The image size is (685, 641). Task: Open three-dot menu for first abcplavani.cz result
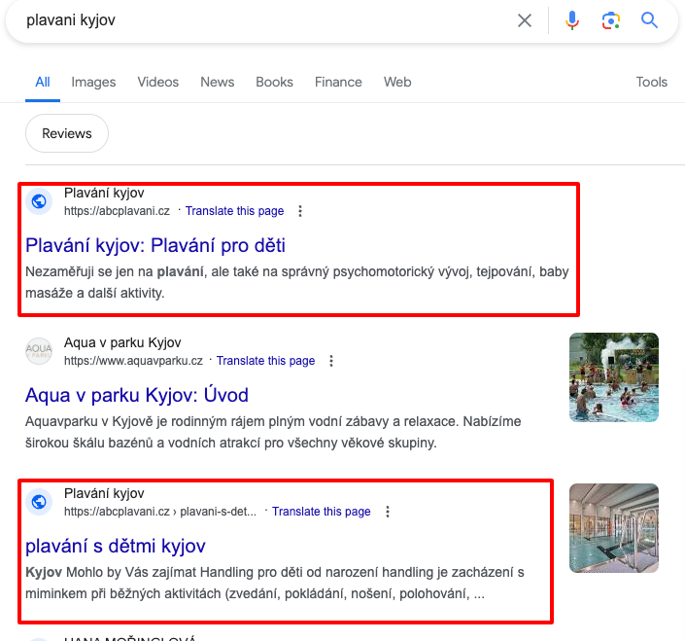click(x=300, y=211)
